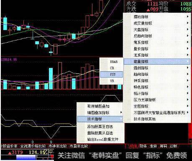
Task: Click the 1121 成交 price value
Action: pos(153,4)
